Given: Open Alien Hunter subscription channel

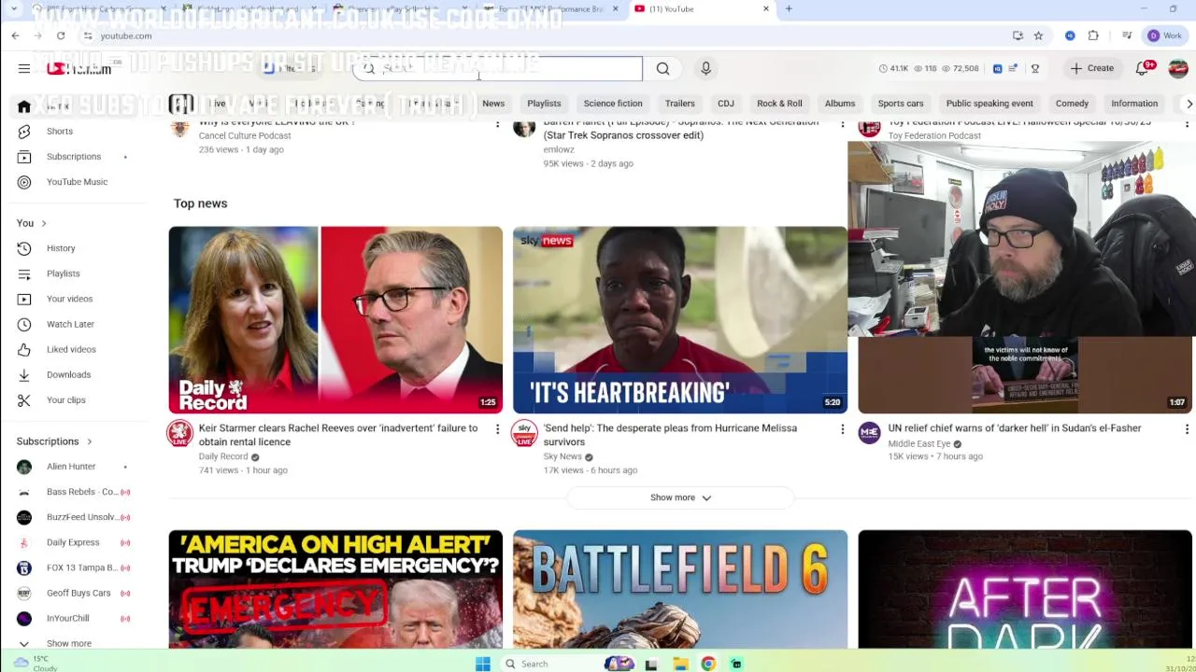Looking at the screenshot, I should click(70, 466).
